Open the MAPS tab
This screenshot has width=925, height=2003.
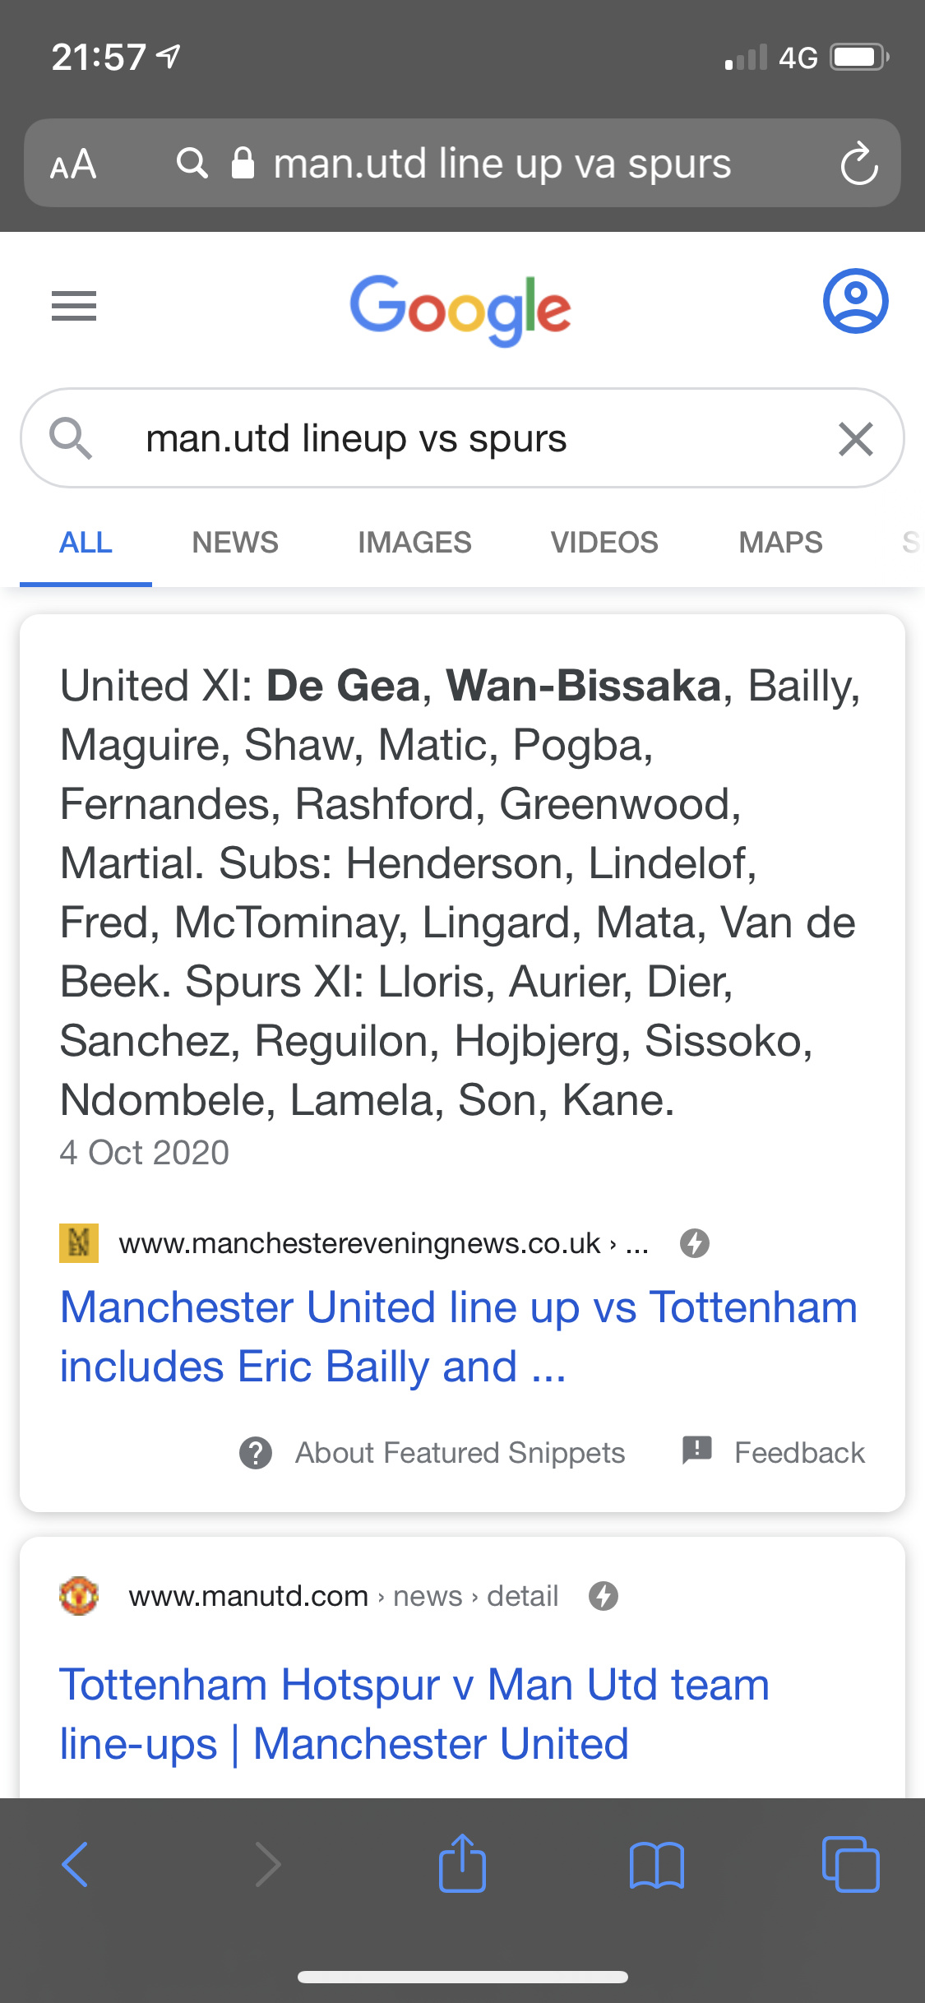(x=780, y=543)
